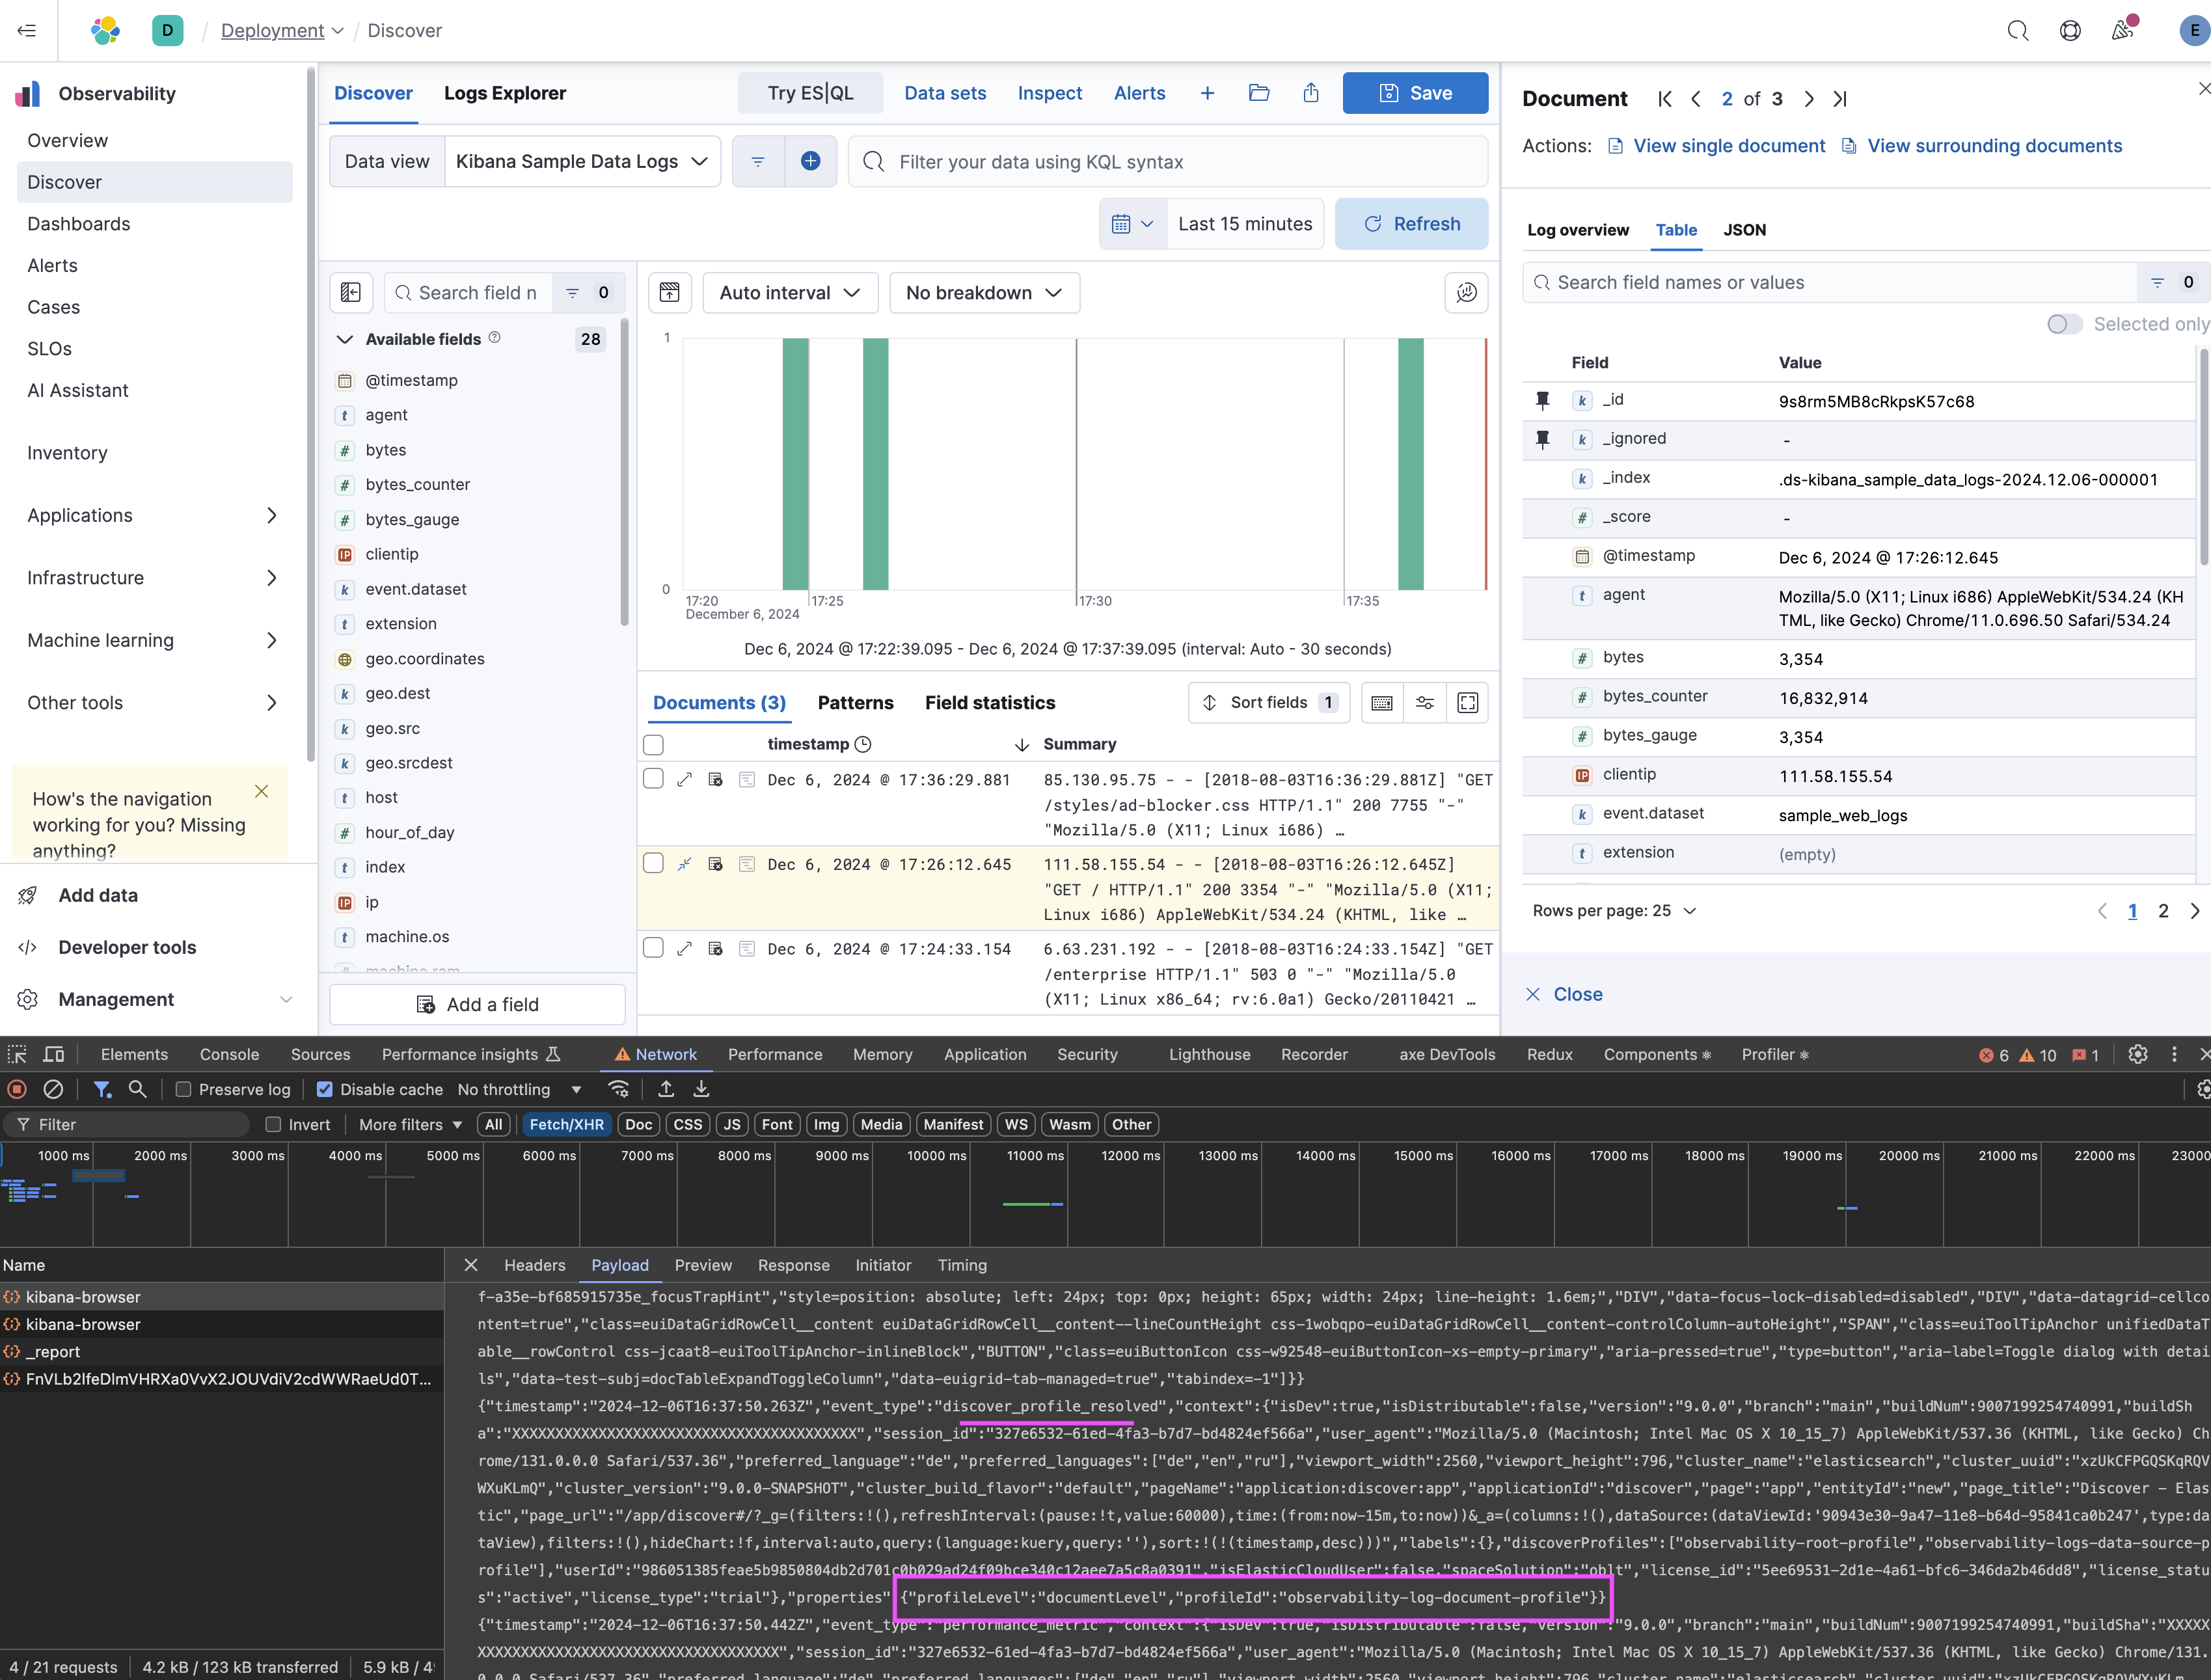Click the second green histogram bar

[x=875, y=464]
